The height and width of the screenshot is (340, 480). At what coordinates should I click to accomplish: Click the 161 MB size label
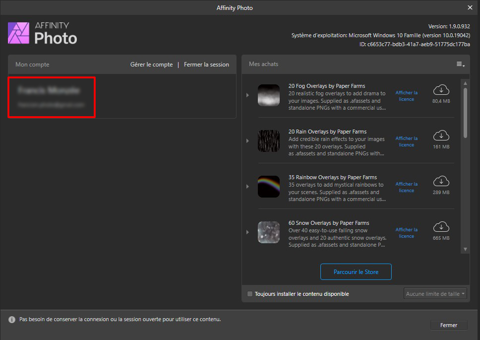pyautogui.click(x=441, y=147)
